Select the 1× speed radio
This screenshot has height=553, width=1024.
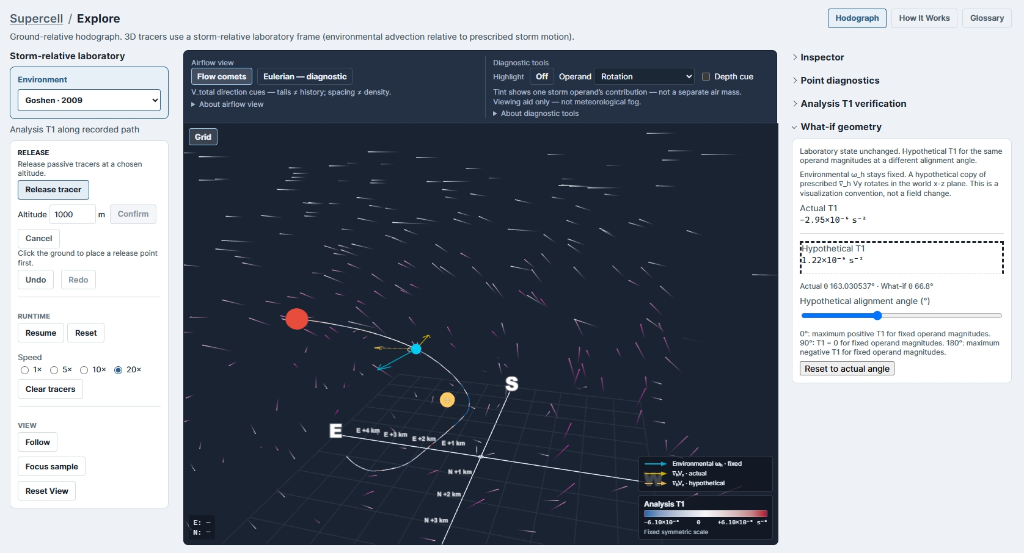24,370
